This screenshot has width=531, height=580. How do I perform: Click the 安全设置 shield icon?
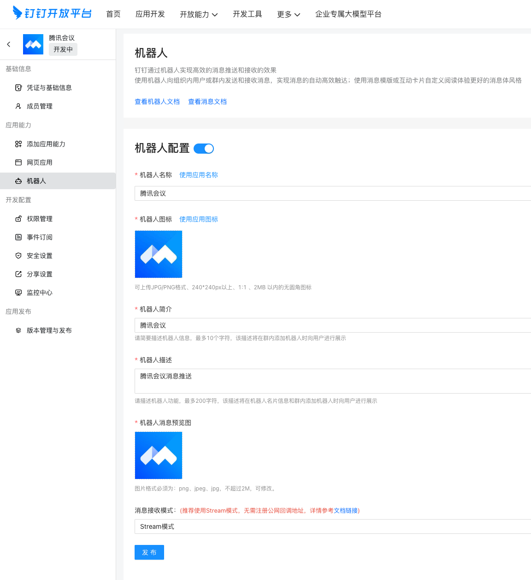(x=18, y=256)
